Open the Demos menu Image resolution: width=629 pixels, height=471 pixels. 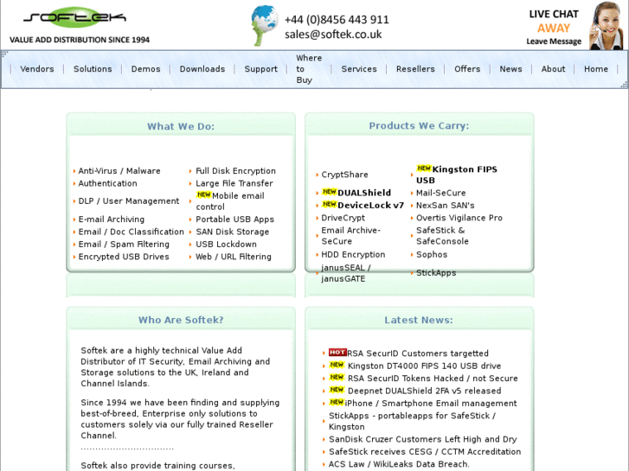coord(145,69)
